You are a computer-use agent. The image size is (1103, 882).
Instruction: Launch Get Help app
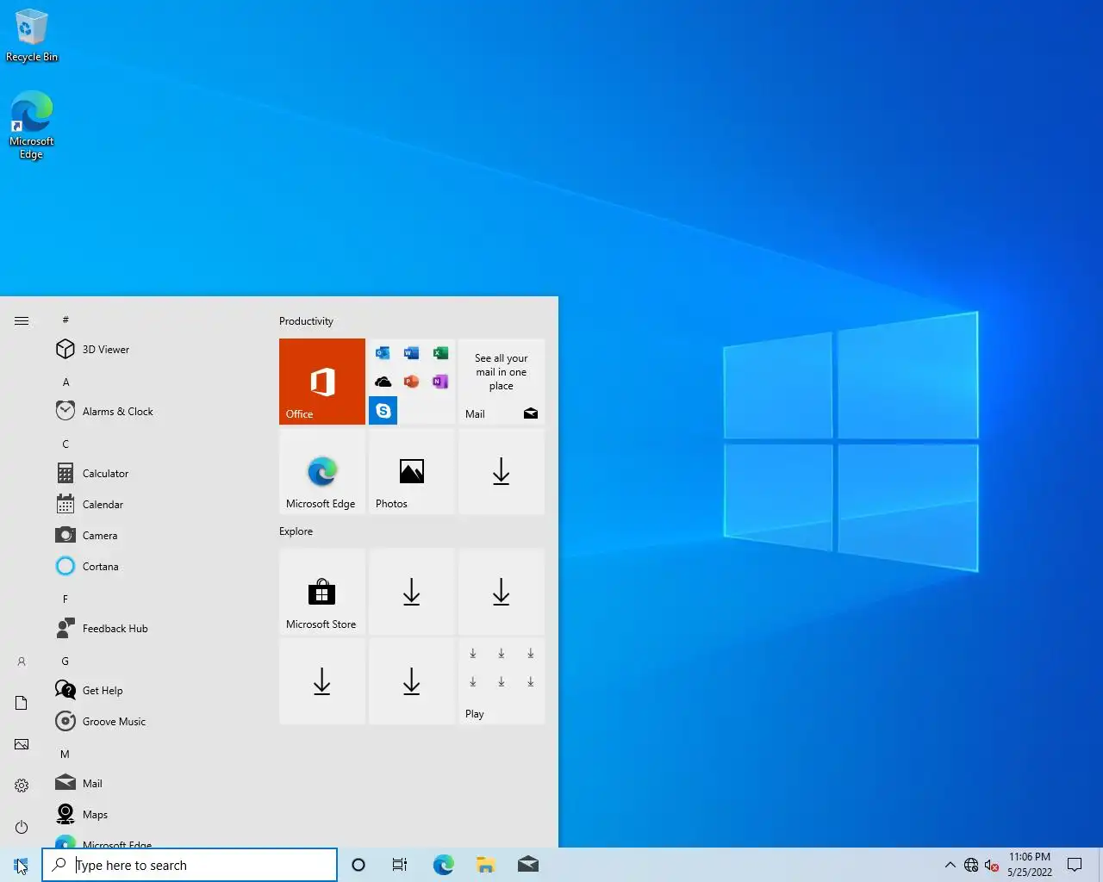155,691
